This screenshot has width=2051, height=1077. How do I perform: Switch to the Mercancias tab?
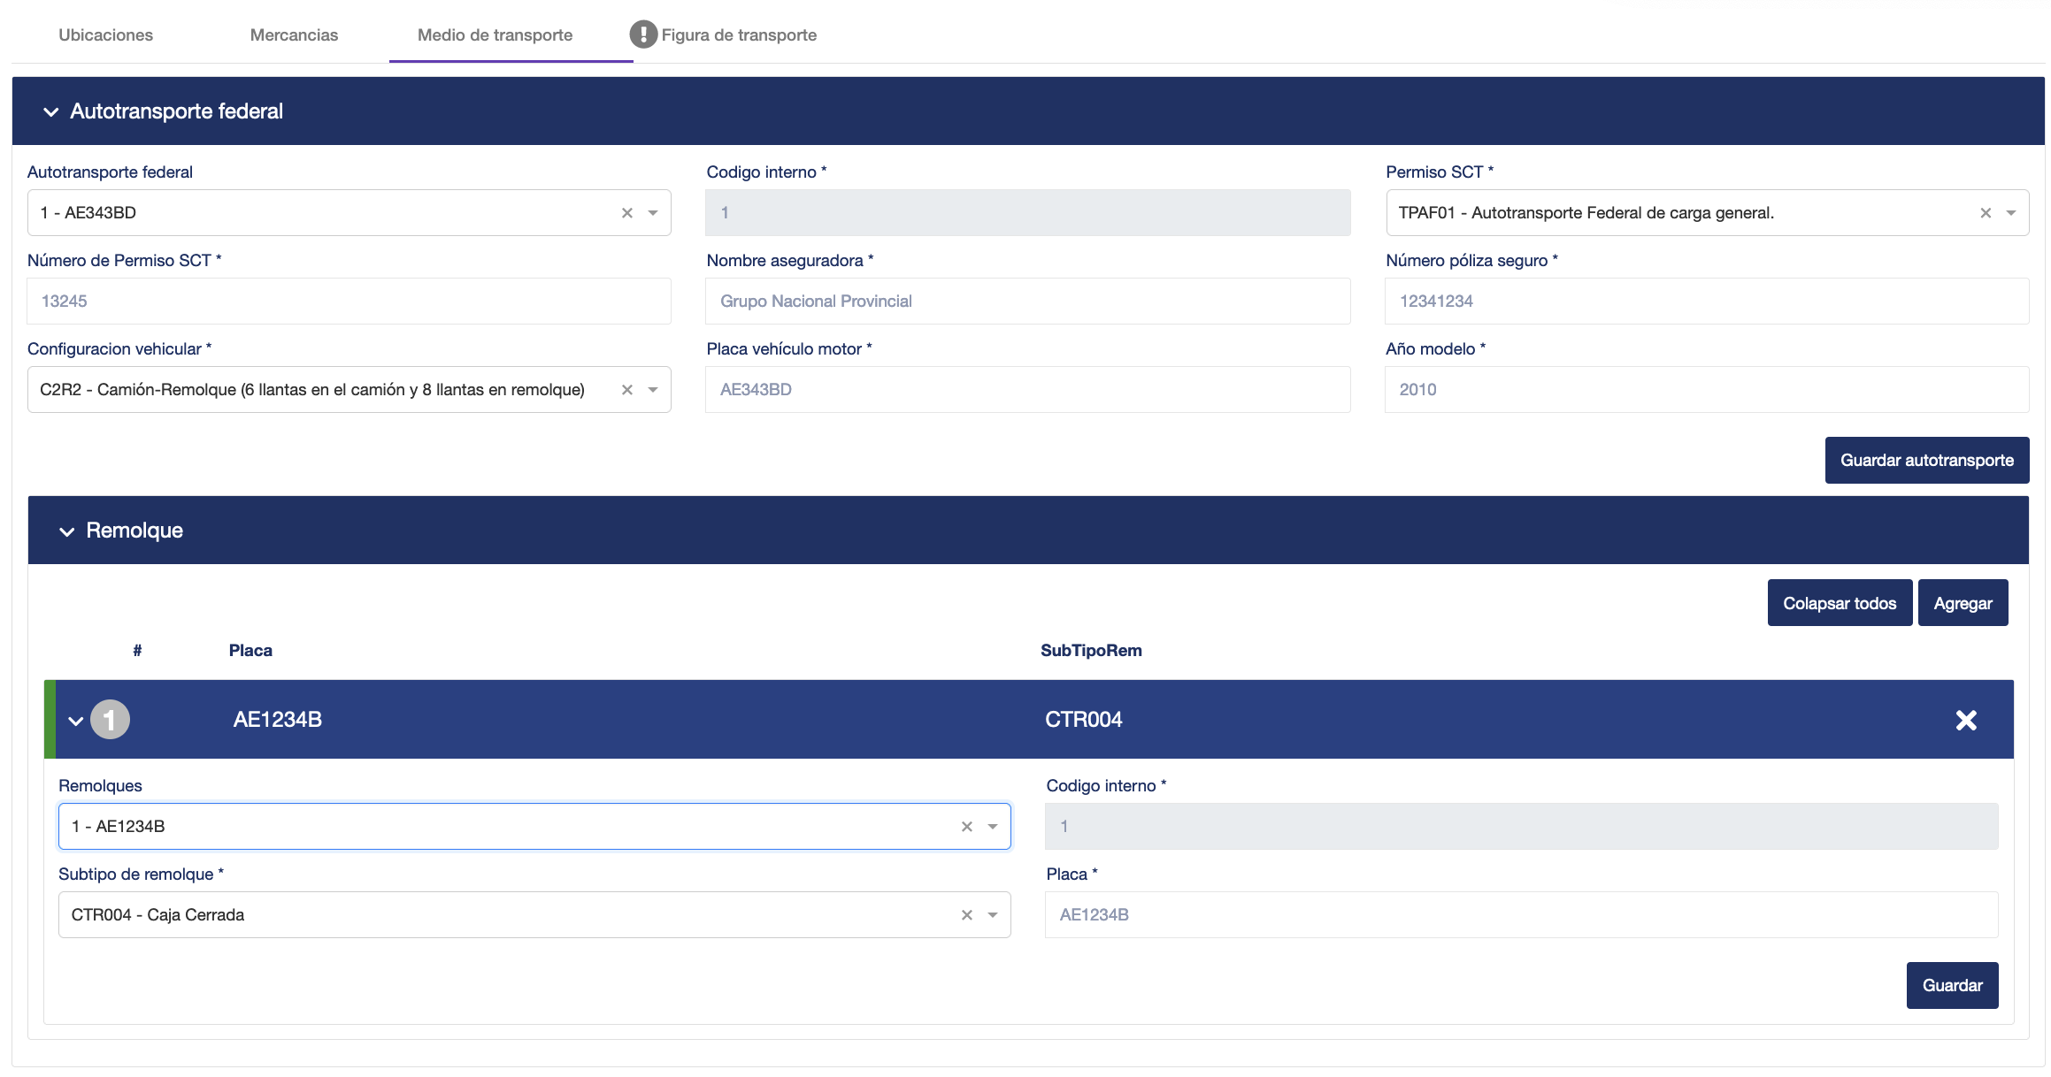pos(294,34)
